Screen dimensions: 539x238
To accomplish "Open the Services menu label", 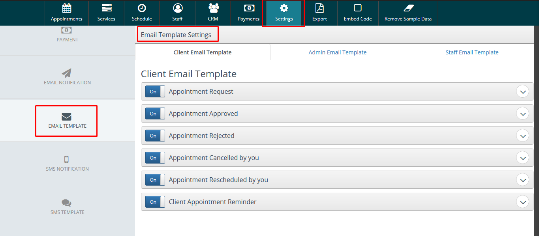I will tap(106, 19).
